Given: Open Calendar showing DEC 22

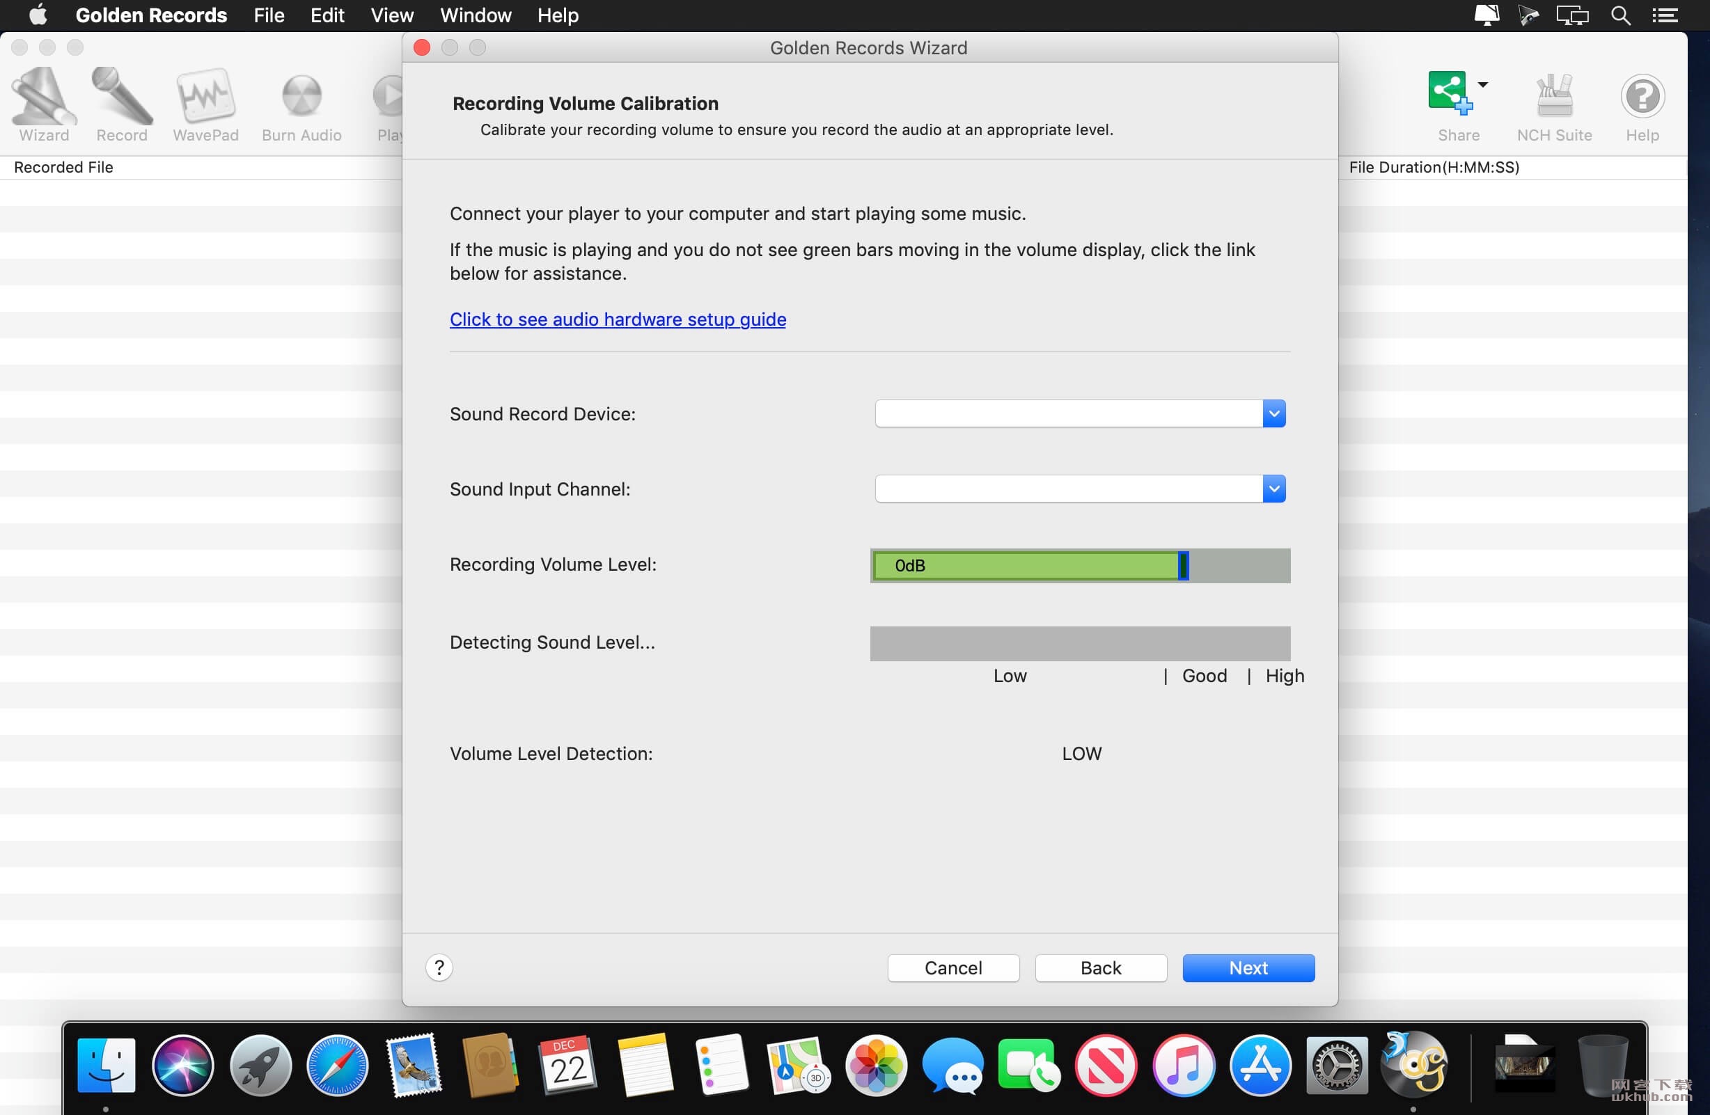Looking at the screenshot, I should [x=567, y=1065].
